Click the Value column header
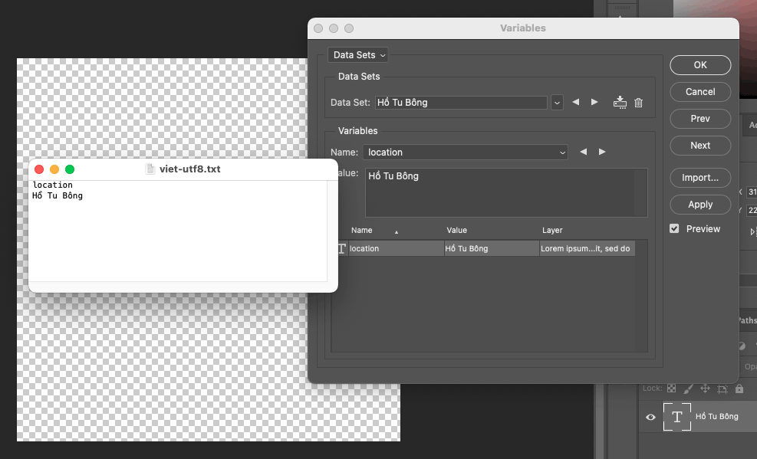757x459 pixels. (x=456, y=231)
